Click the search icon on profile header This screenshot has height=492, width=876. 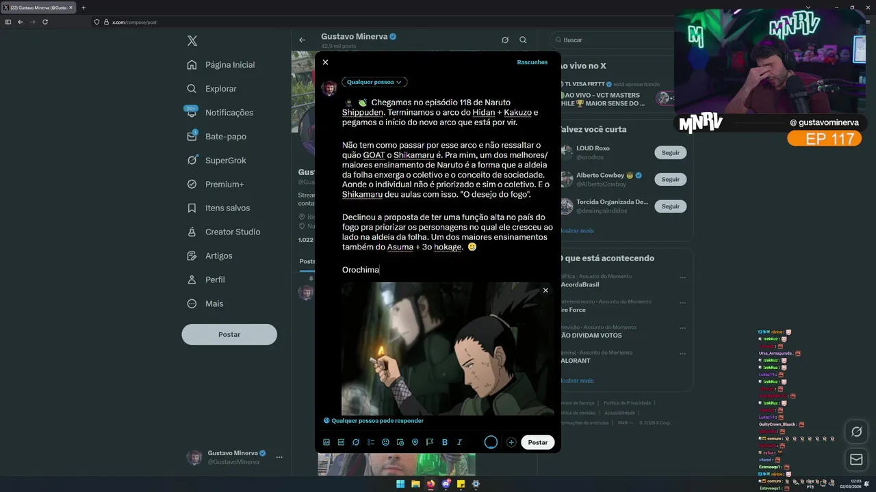pyautogui.click(x=523, y=40)
